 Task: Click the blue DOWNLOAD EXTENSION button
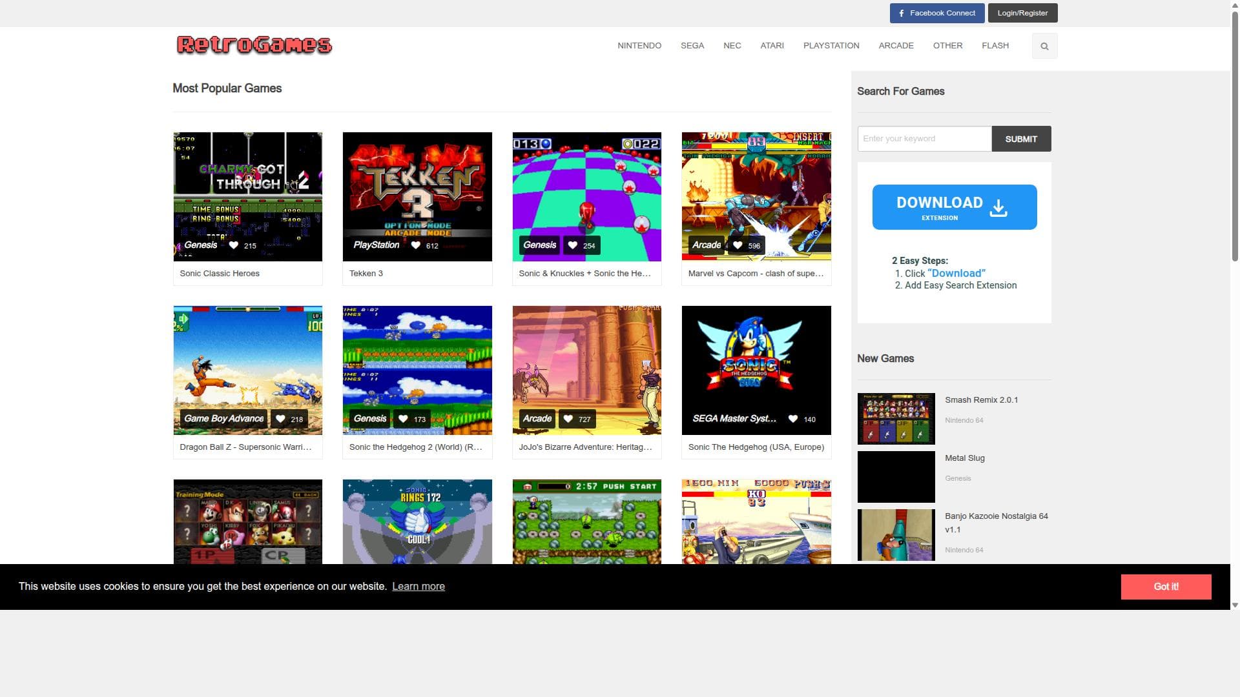954,207
